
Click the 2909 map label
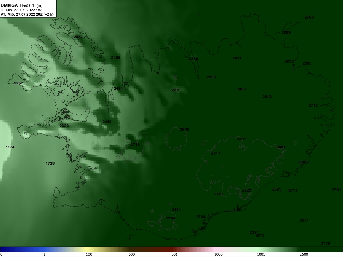[211, 77]
